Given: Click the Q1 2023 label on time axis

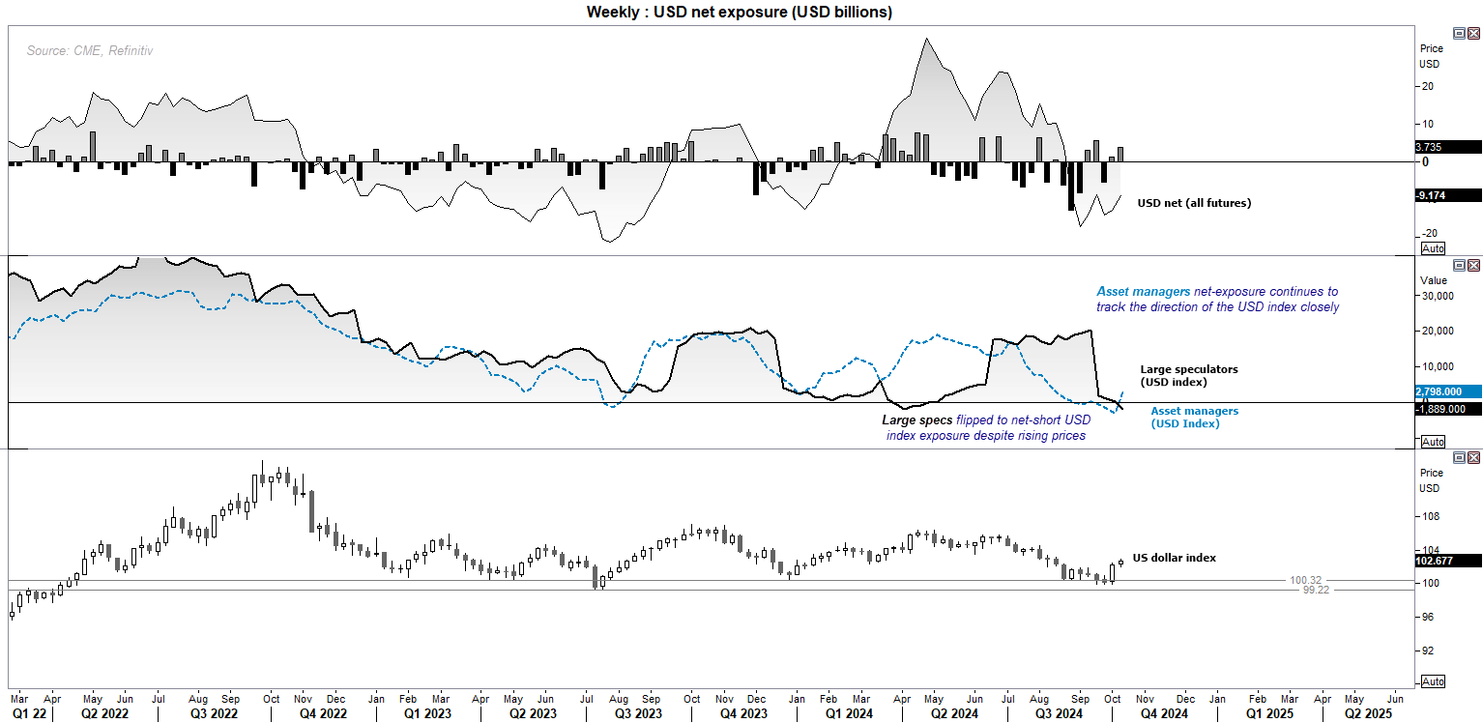Looking at the screenshot, I should tap(424, 713).
